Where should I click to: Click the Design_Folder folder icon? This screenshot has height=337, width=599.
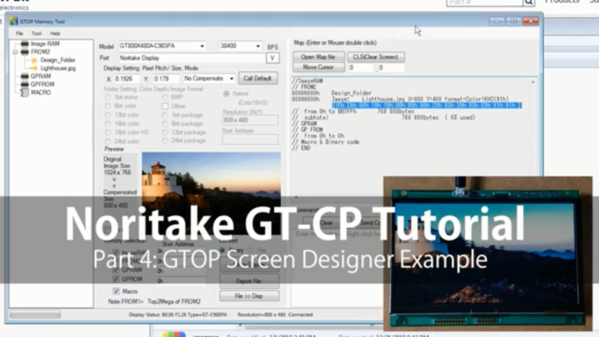[x=34, y=60]
